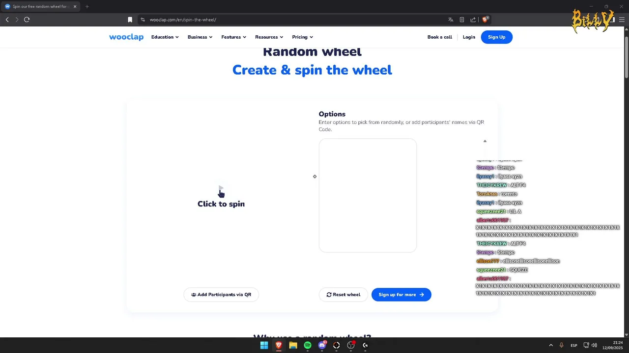Click Add Participants via QR

[x=221, y=295]
